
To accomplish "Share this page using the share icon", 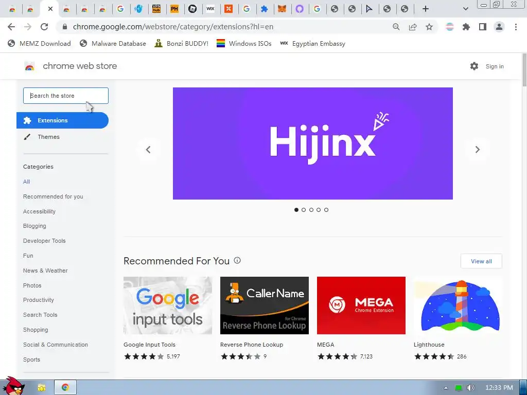I will (x=413, y=27).
